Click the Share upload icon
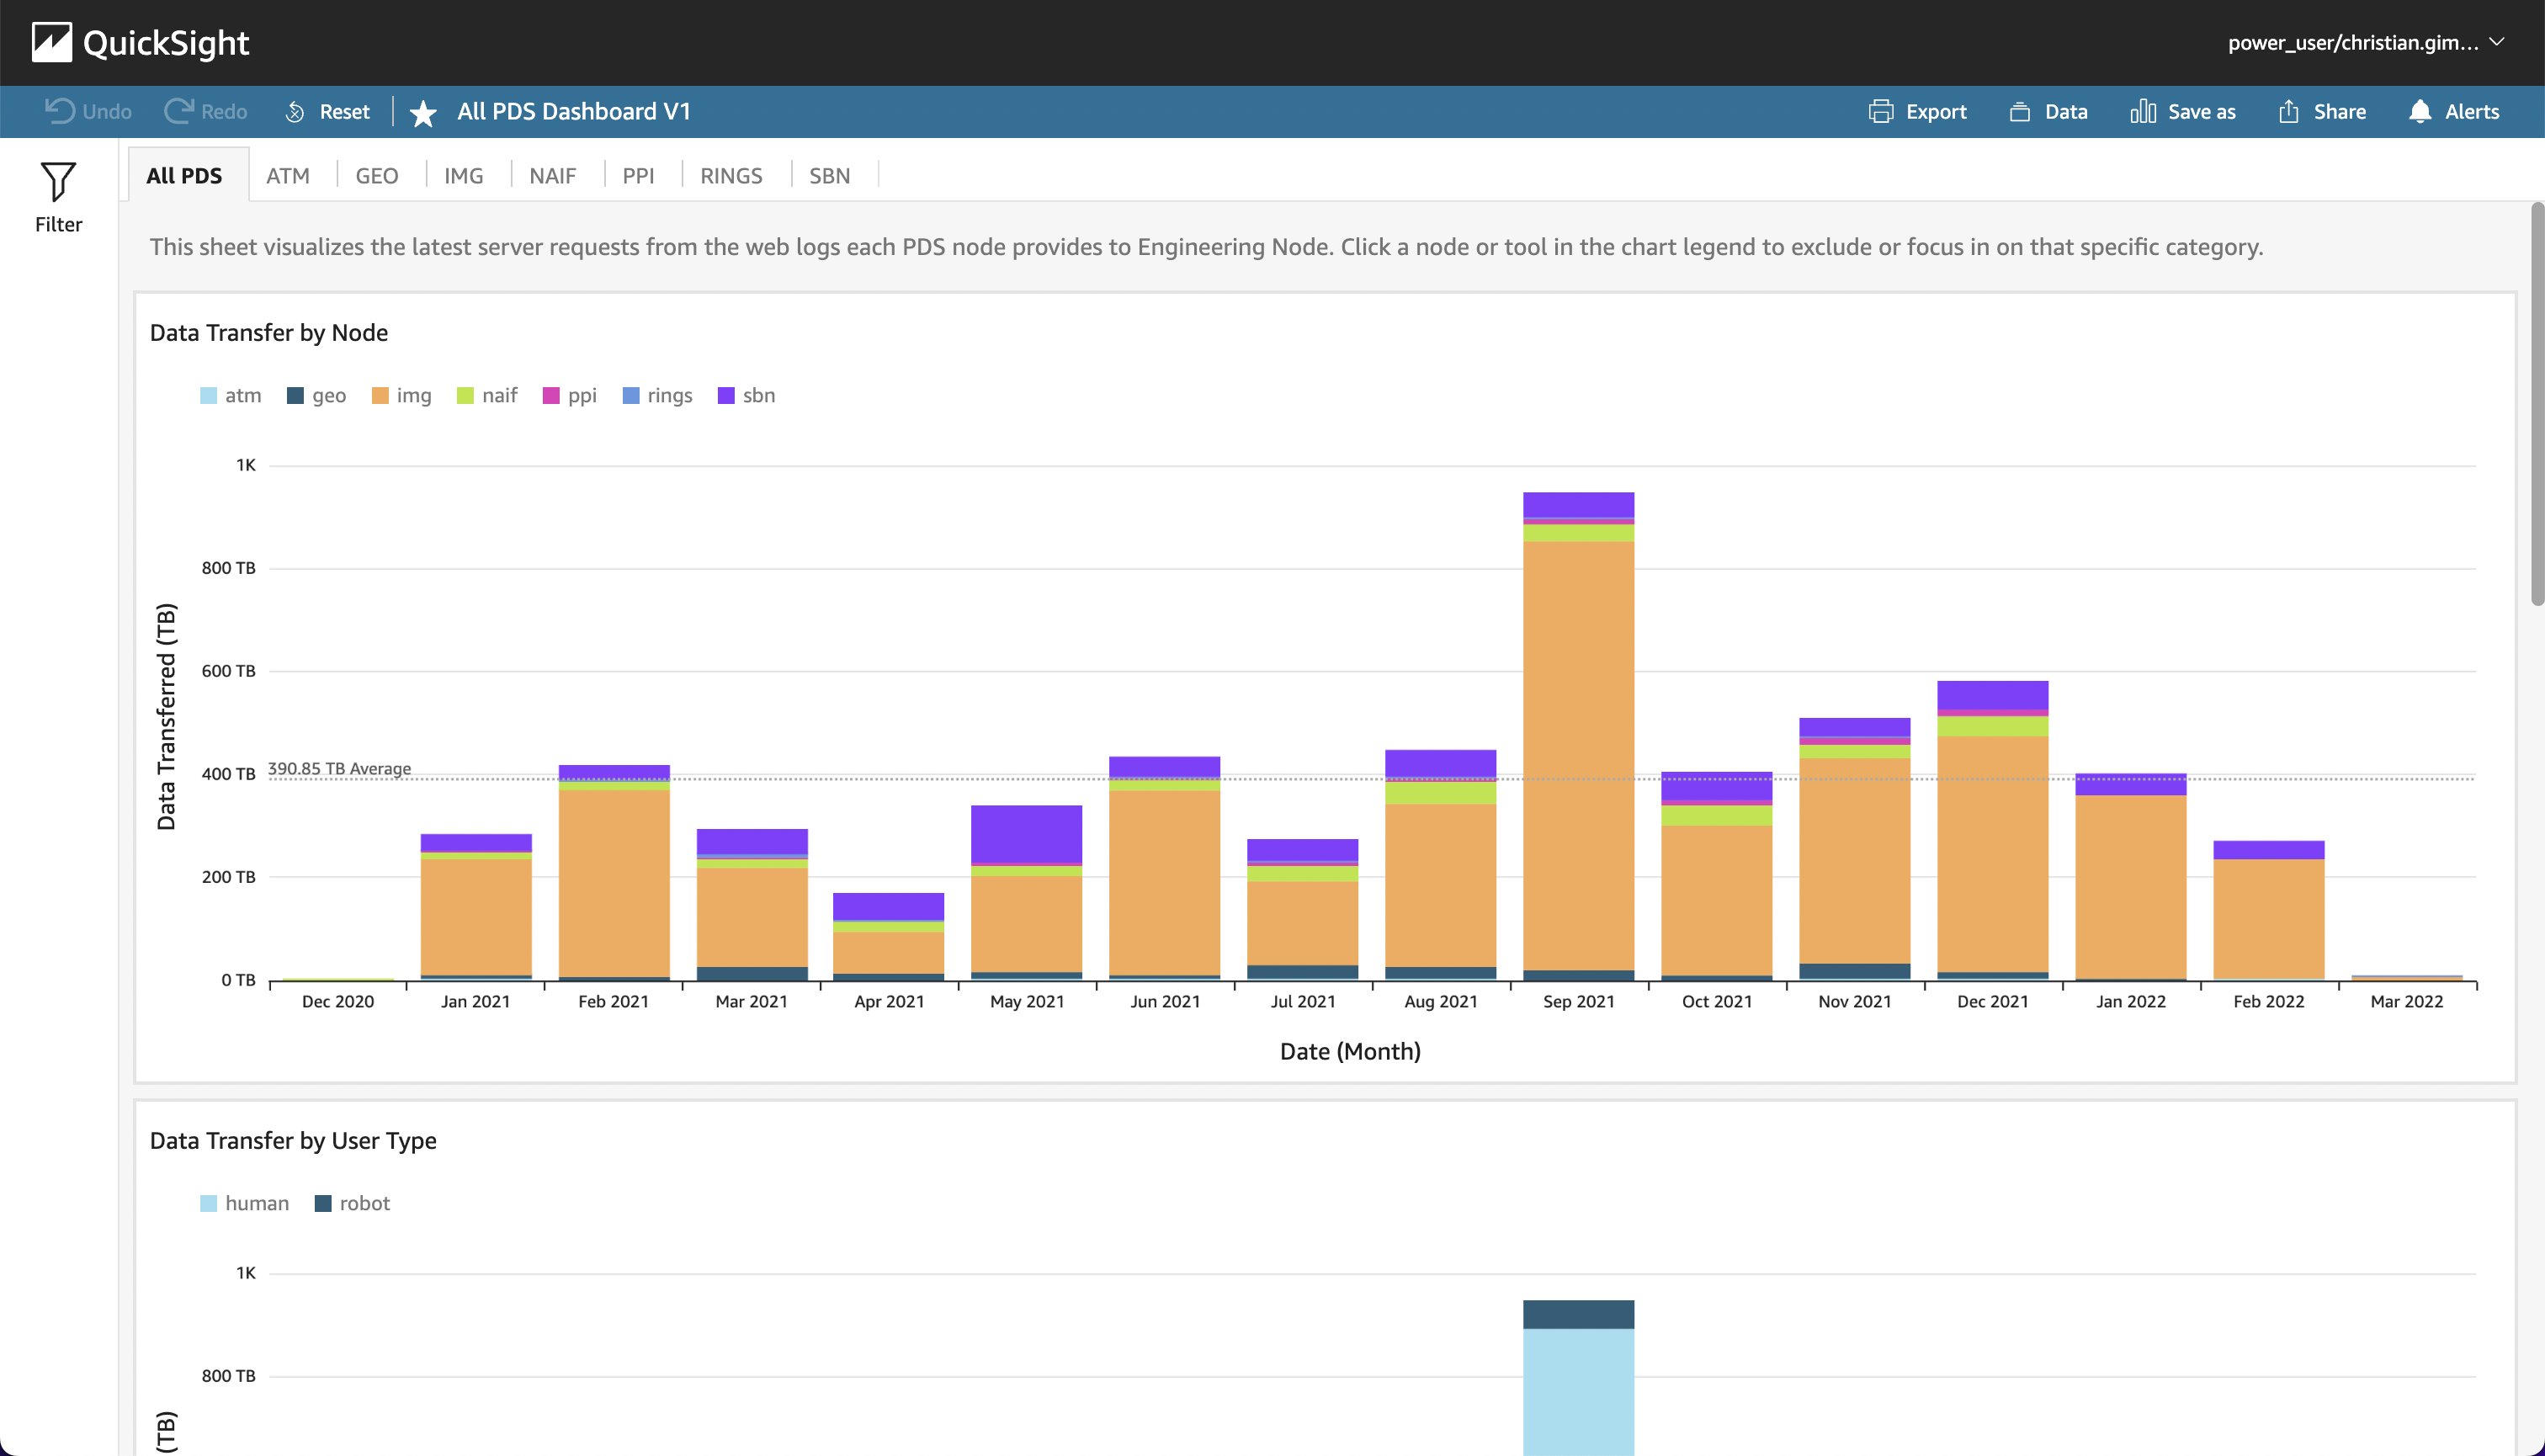The height and width of the screenshot is (1456, 2545). pos(2289,111)
